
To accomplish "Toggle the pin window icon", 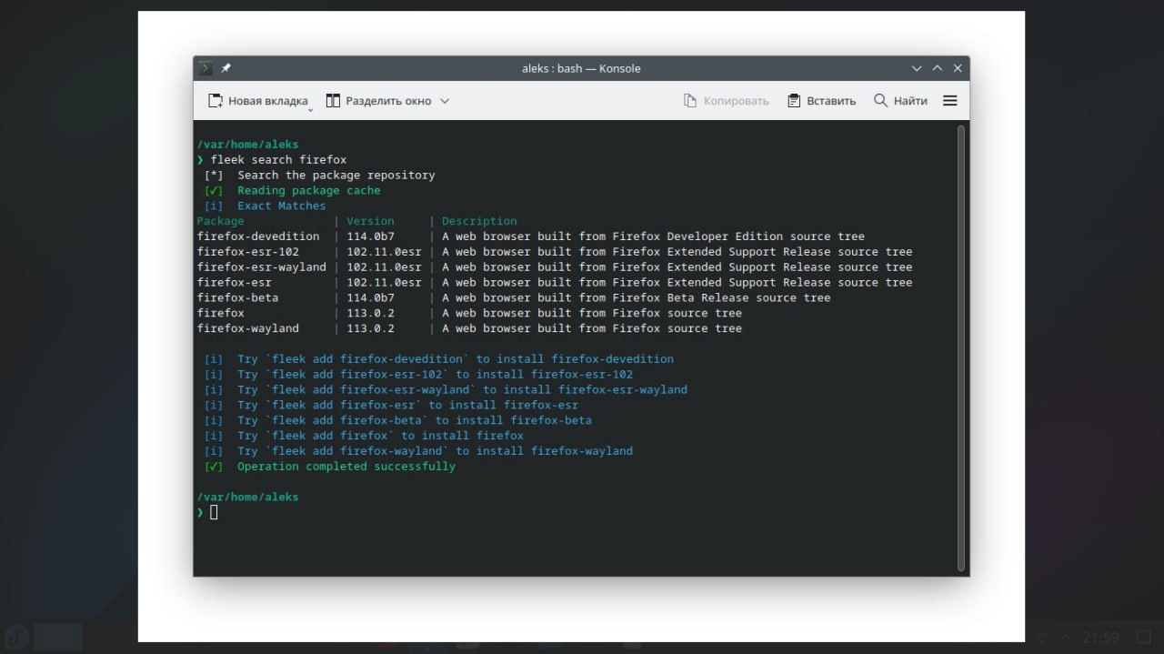I will pos(226,68).
